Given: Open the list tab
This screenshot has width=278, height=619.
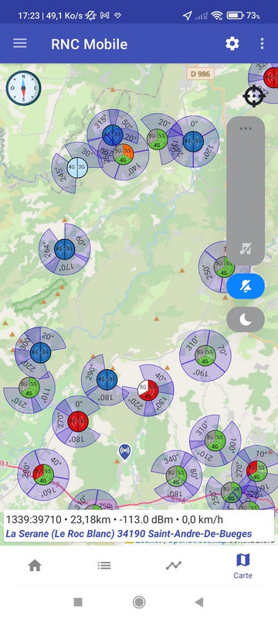Looking at the screenshot, I should (x=104, y=566).
